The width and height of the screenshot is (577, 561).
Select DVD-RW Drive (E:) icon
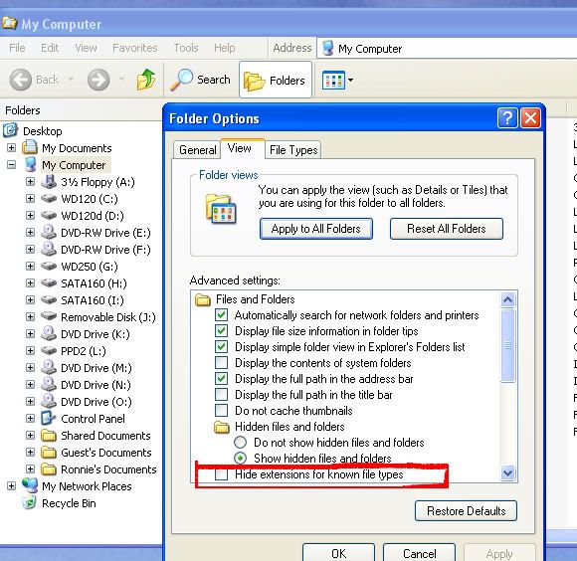point(48,232)
